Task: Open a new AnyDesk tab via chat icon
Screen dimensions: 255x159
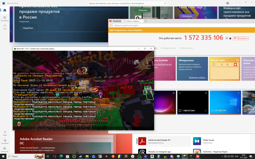Action: [146, 21]
